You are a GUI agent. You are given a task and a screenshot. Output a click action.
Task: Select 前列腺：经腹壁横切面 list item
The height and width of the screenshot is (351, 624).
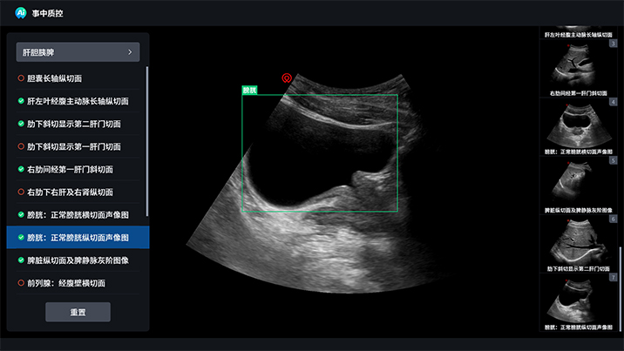pyautogui.click(x=66, y=283)
